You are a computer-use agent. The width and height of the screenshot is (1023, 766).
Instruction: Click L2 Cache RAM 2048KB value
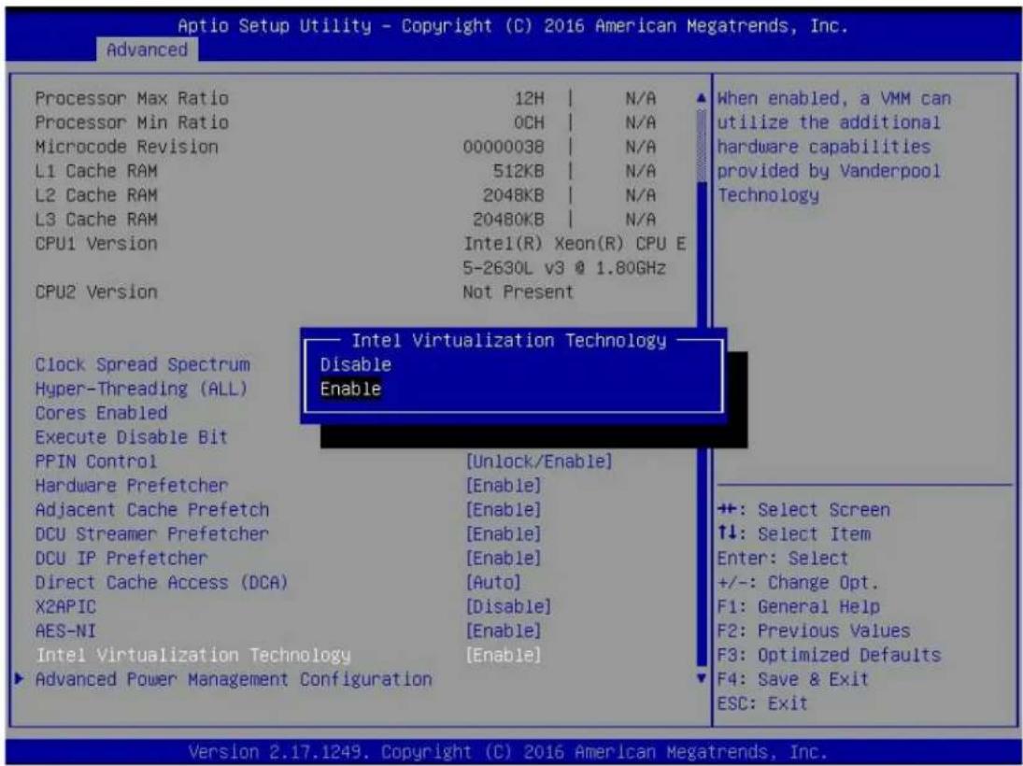(x=514, y=195)
